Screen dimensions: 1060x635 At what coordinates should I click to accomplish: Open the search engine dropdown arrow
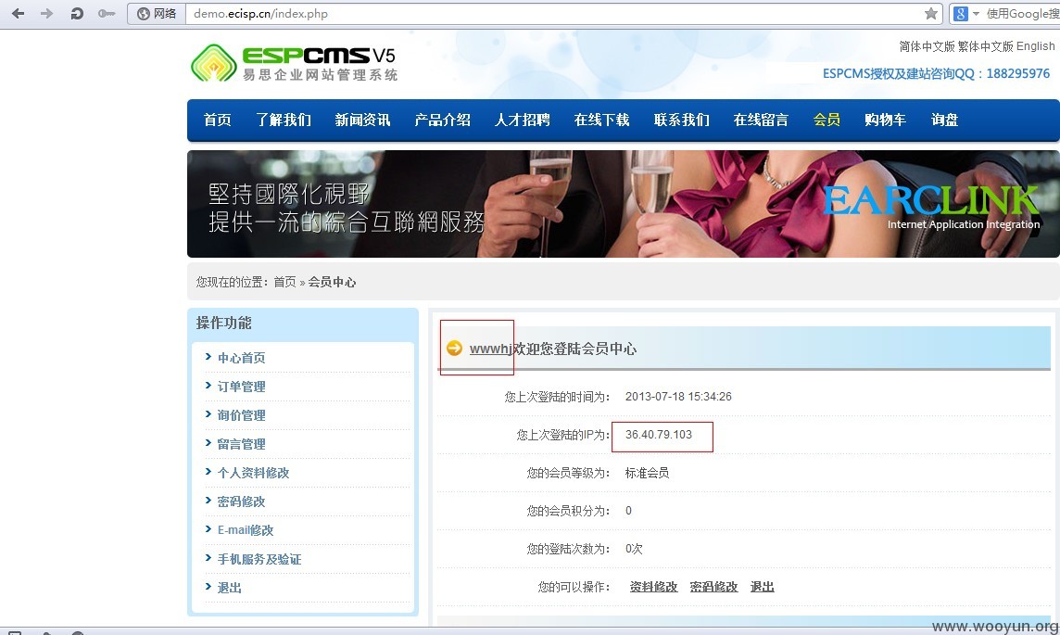click(x=976, y=14)
